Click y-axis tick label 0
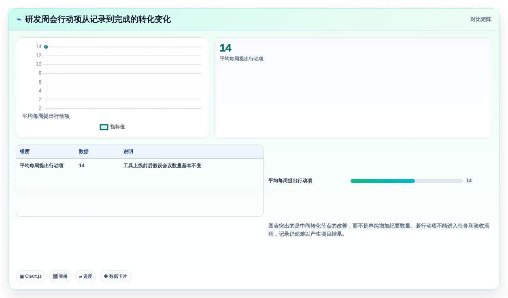Viewport: 508px width, 298px height. pos(40,109)
